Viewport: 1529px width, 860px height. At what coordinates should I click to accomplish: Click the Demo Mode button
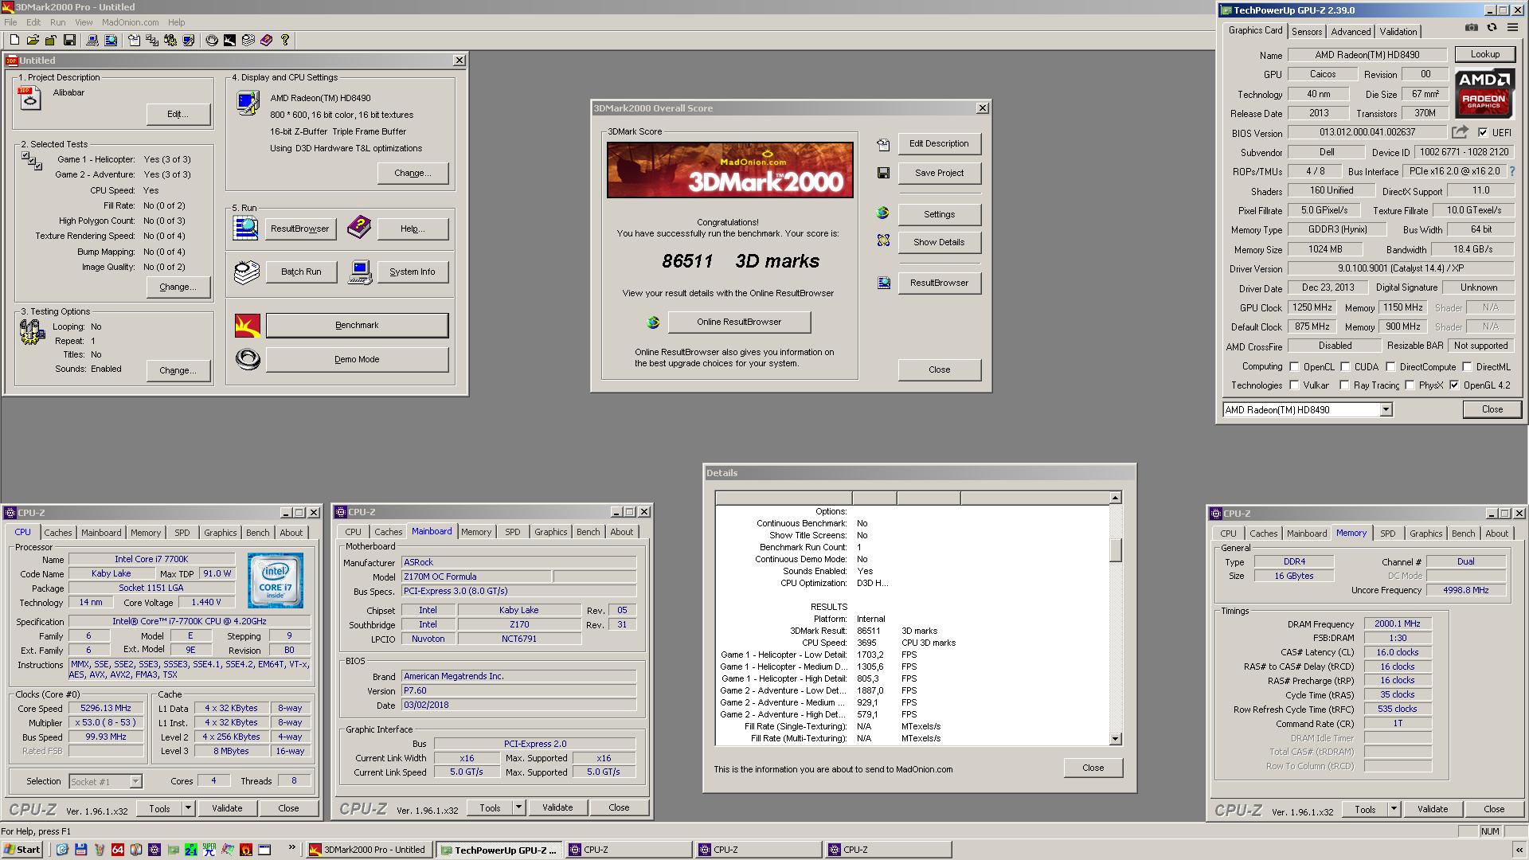pos(357,359)
